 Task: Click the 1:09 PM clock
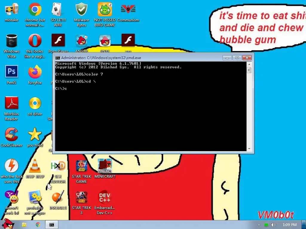click(290, 225)
